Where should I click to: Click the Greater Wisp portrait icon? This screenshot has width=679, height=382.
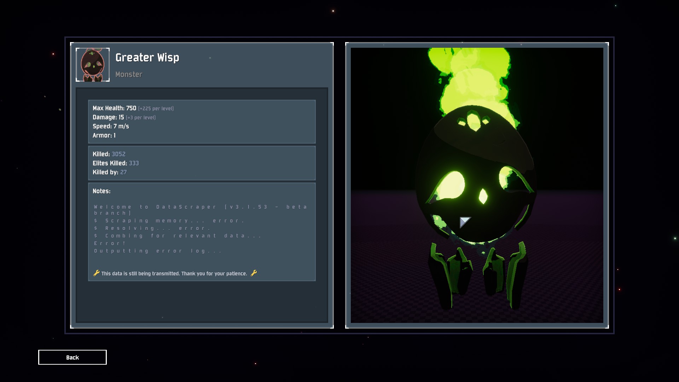tap(93, 65)
